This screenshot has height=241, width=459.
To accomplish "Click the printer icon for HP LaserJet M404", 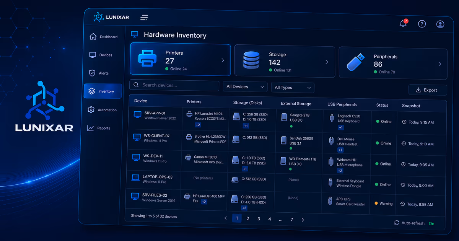I will tap(189, 114).
